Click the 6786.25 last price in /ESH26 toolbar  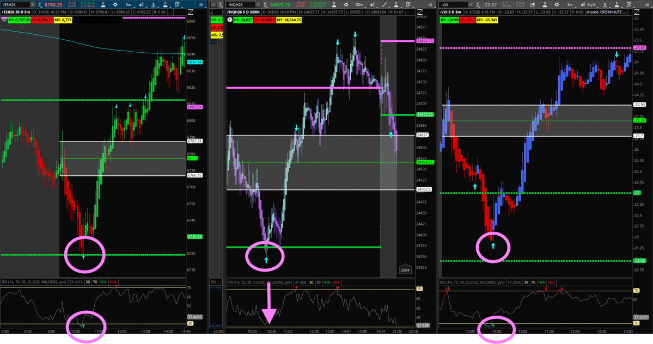coord(53,4)
